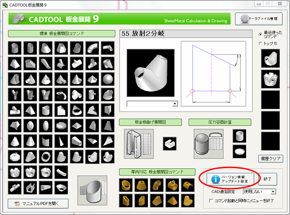The image size is (290, 215).
Task: Choose the ring torus icon
Action: point(46,157)
